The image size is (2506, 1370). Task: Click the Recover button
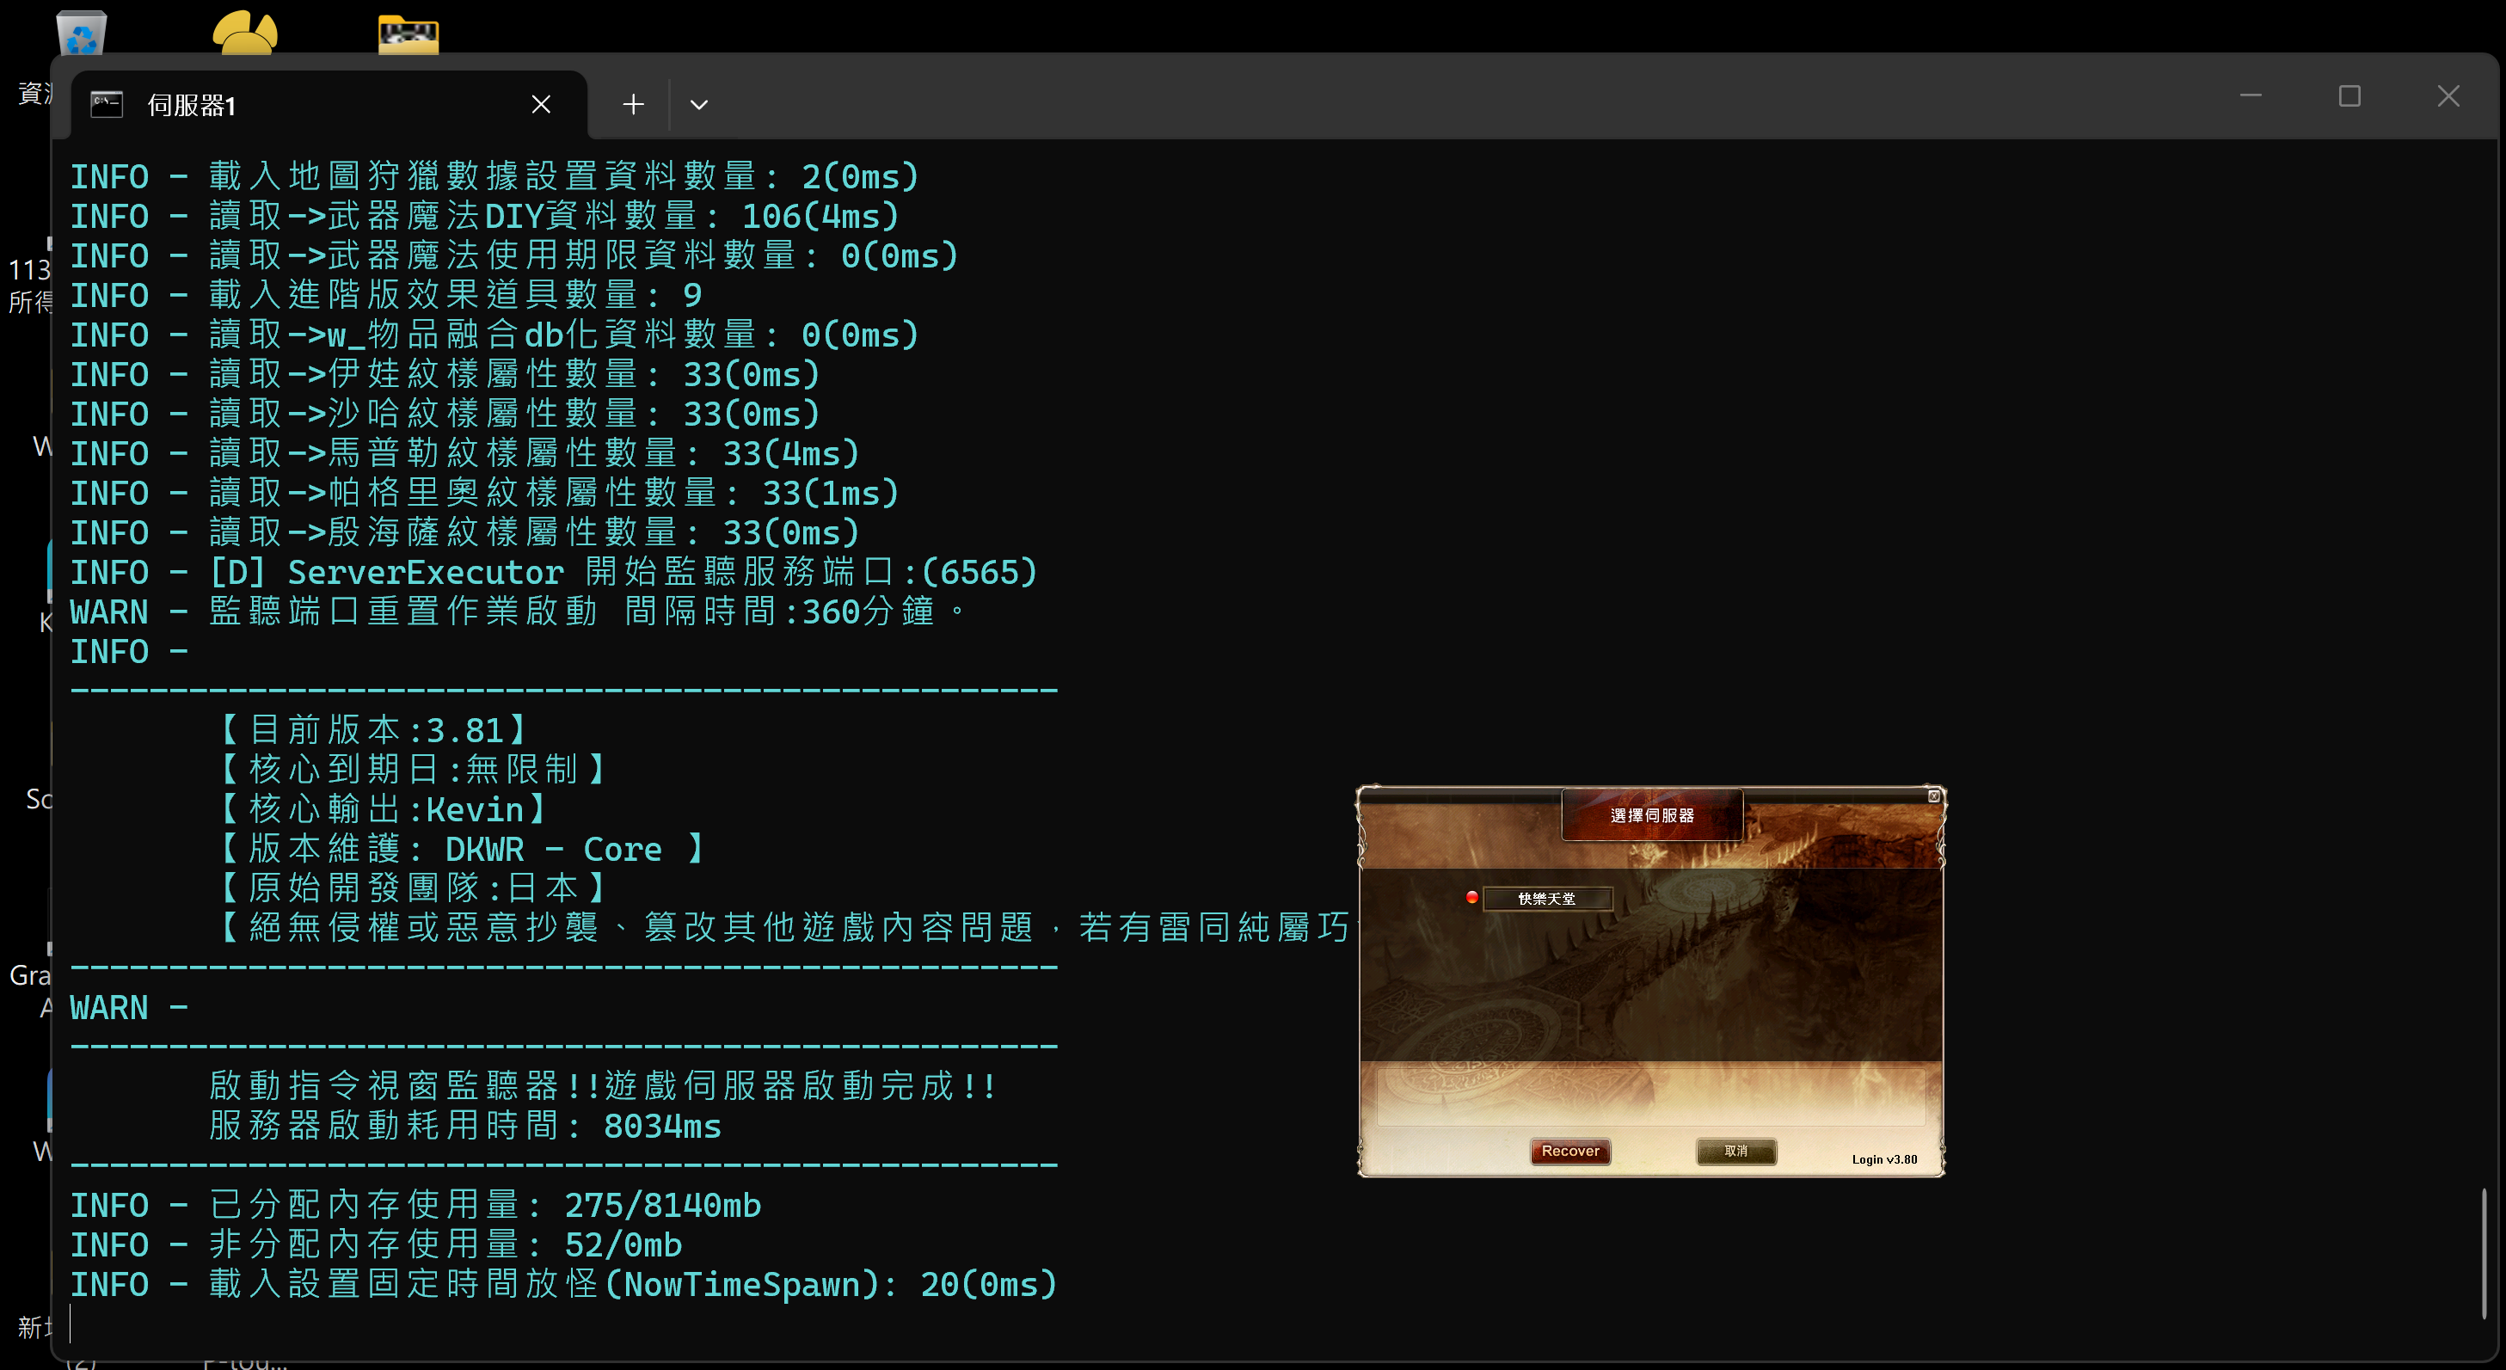tap(1570, 1151)
